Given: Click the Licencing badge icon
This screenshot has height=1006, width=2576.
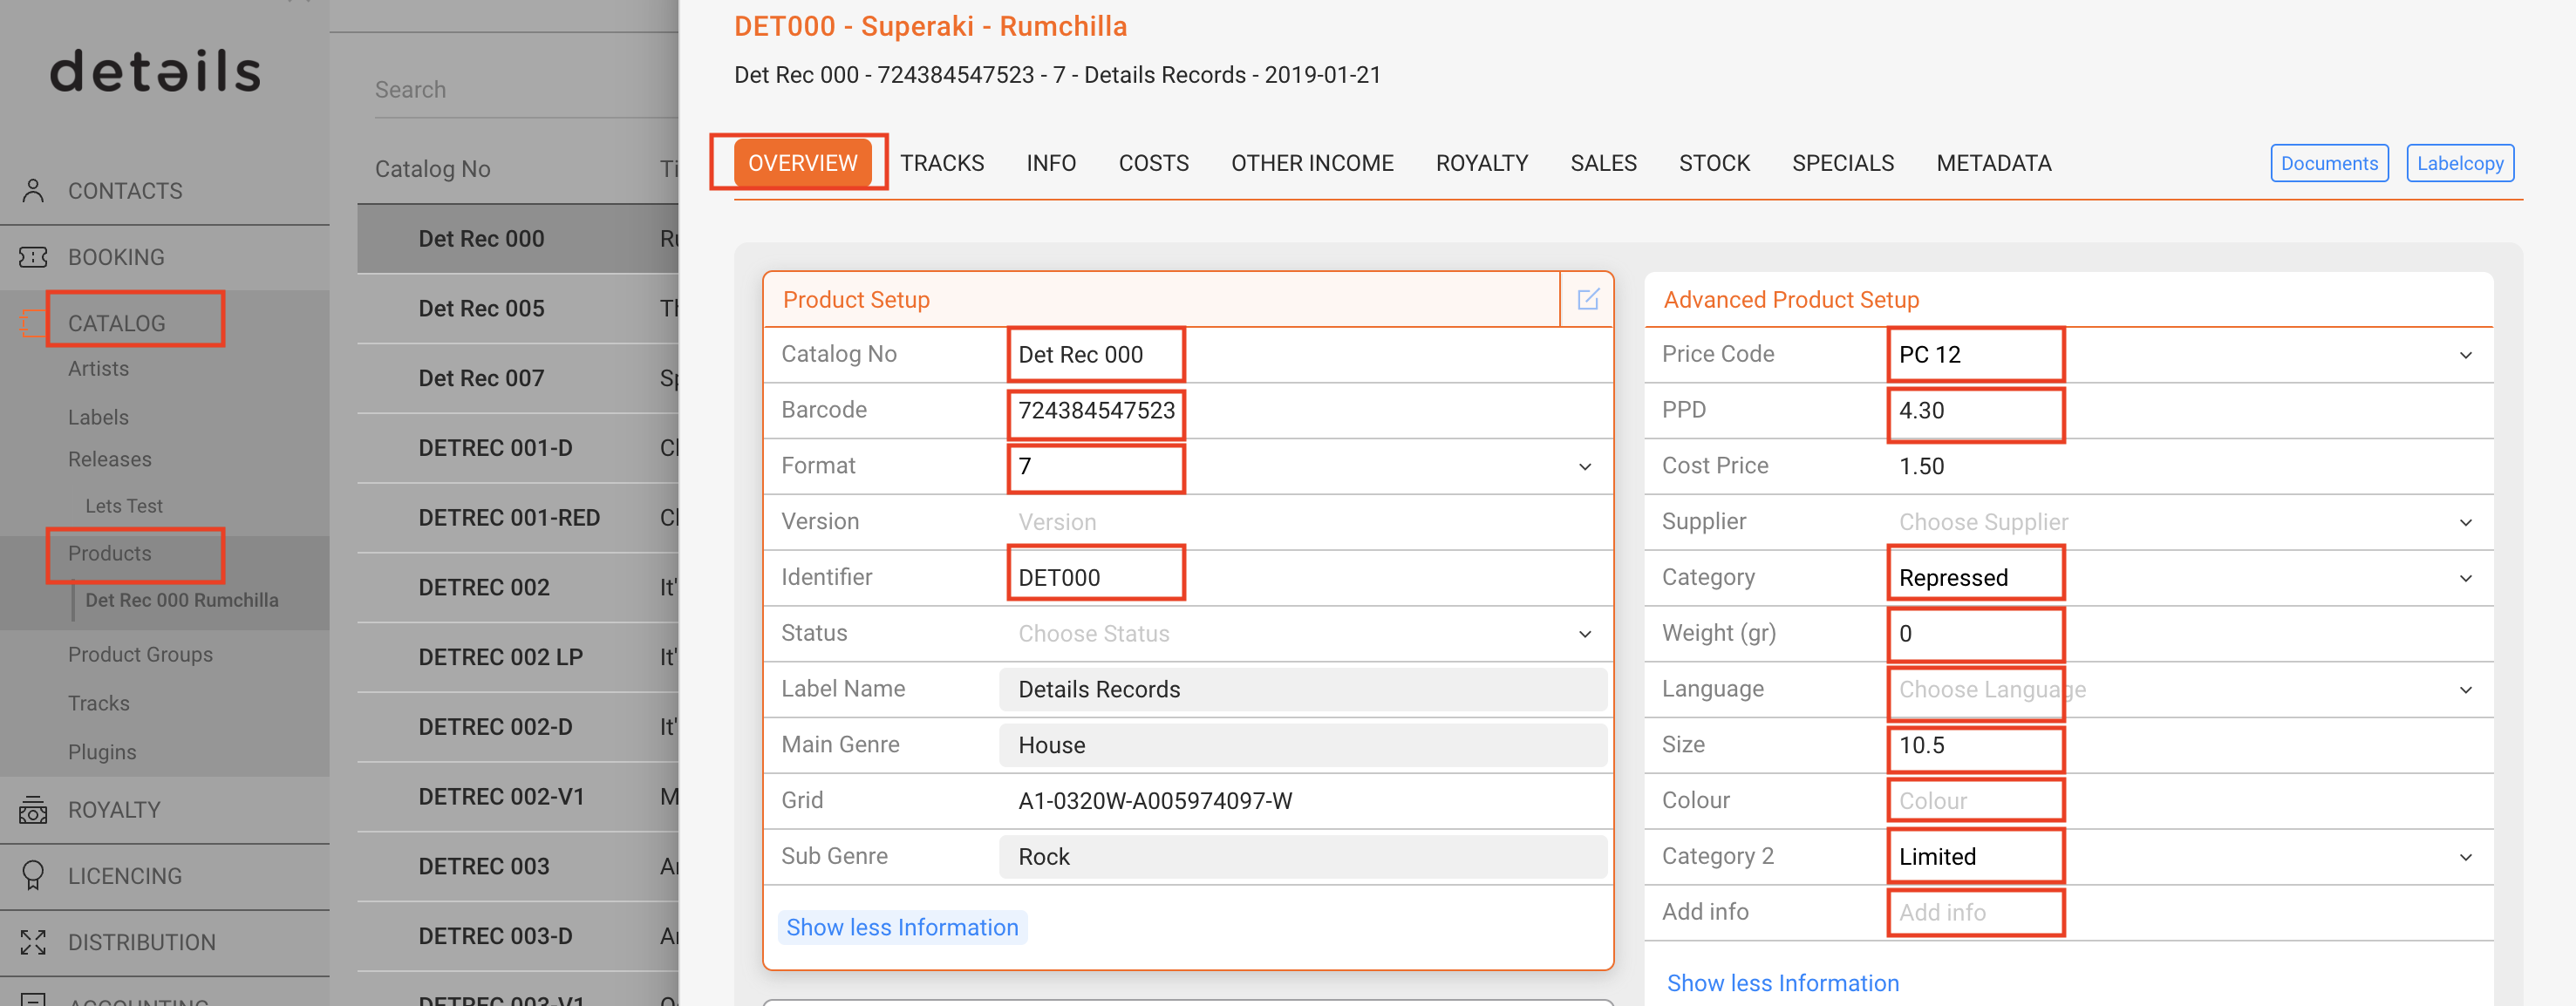Looking at the screenshot, I should tap(33, 875).
